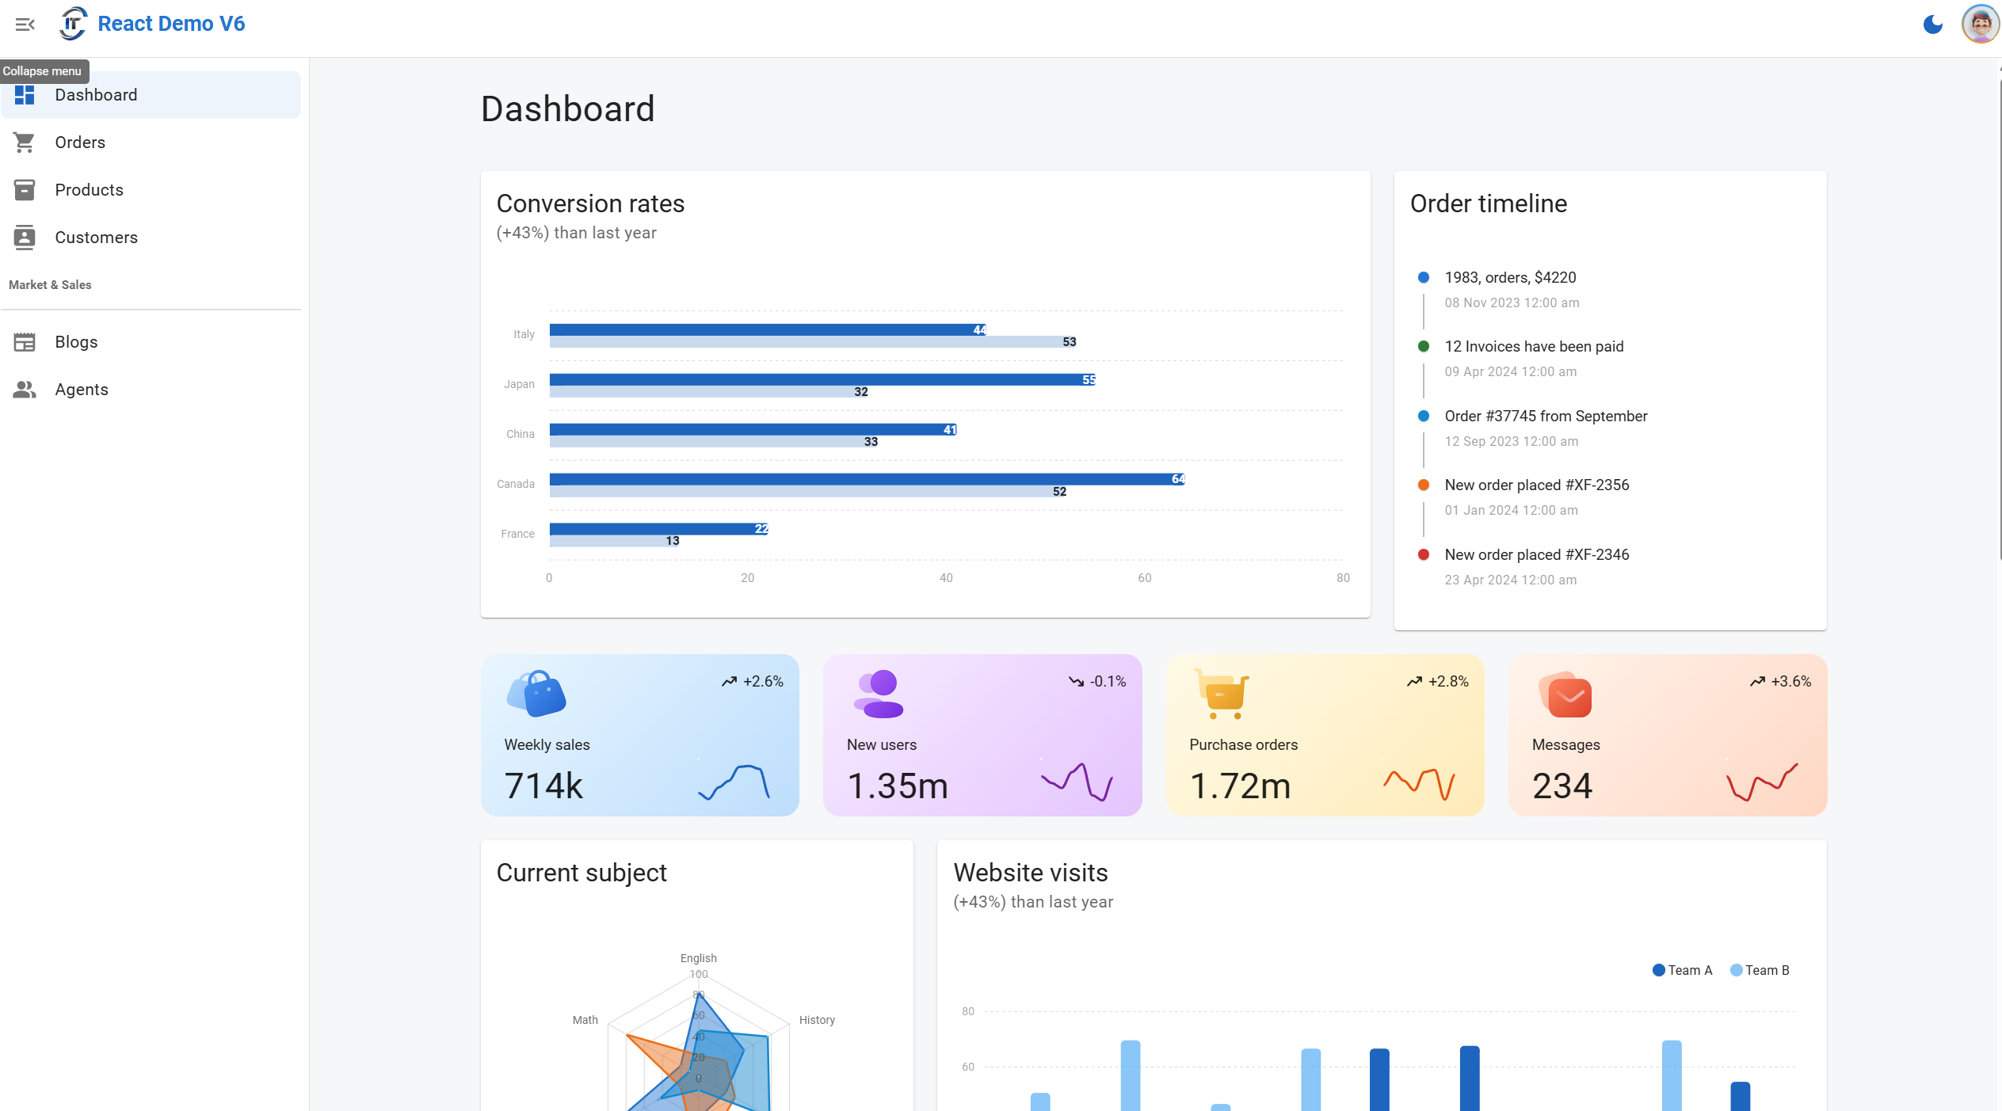Click the Products archive box icon
Viewport: 2002px width, 1111px height.
click(25, 190)
